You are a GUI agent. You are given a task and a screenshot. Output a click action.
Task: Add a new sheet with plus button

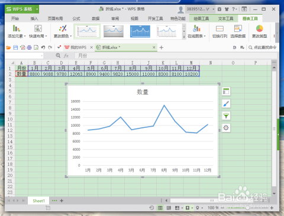(62, 201)
